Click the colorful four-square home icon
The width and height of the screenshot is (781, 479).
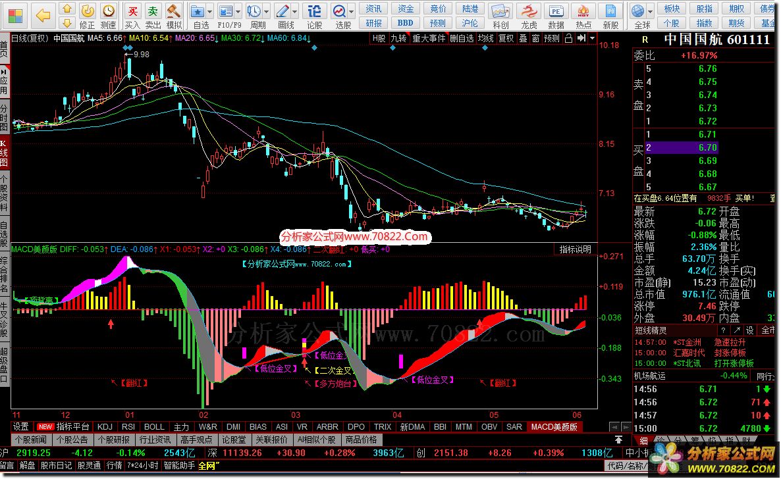(x=15, y=16)
